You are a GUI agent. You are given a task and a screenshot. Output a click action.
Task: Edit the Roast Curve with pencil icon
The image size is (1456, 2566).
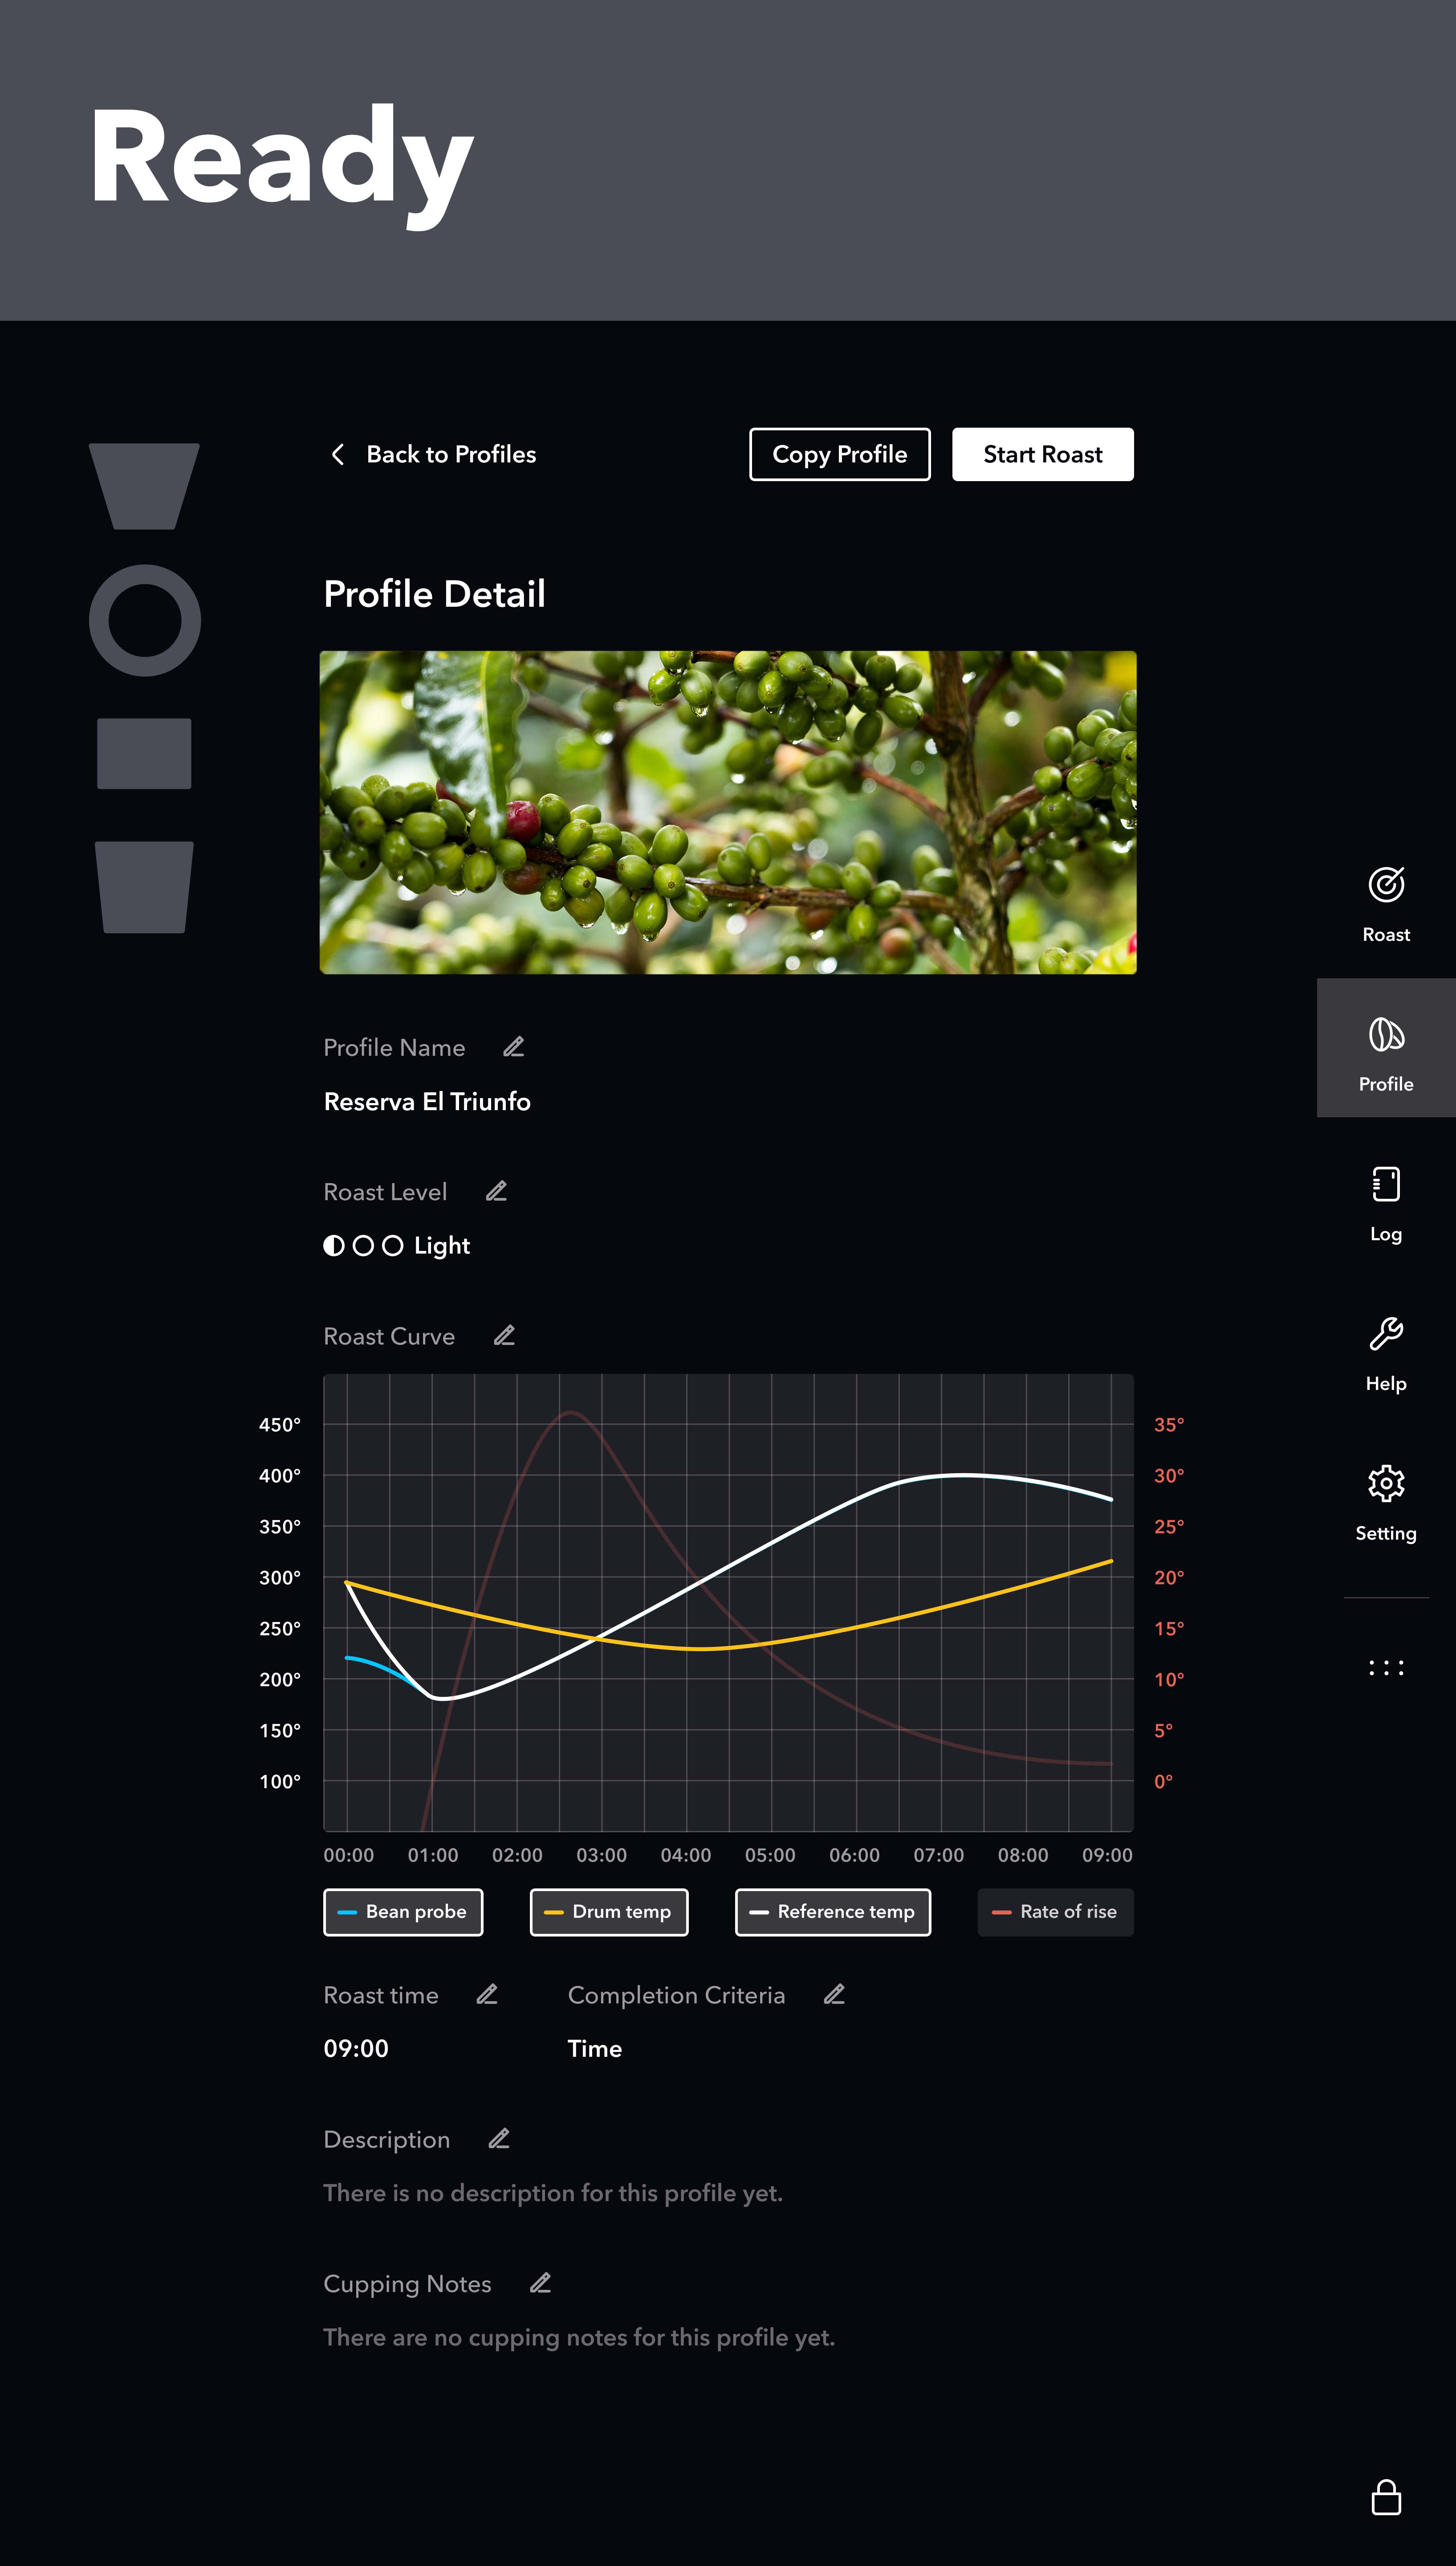click(x=504, y=1336)
